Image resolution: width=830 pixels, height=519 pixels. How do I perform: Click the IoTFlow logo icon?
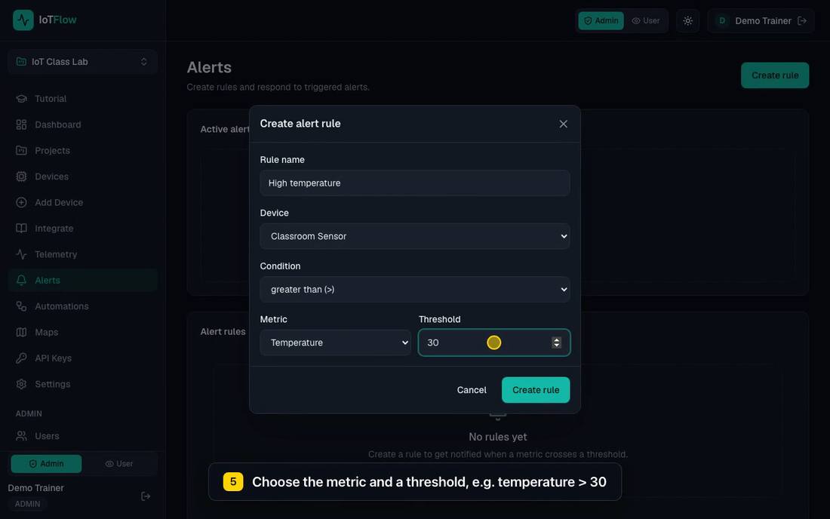23,20
